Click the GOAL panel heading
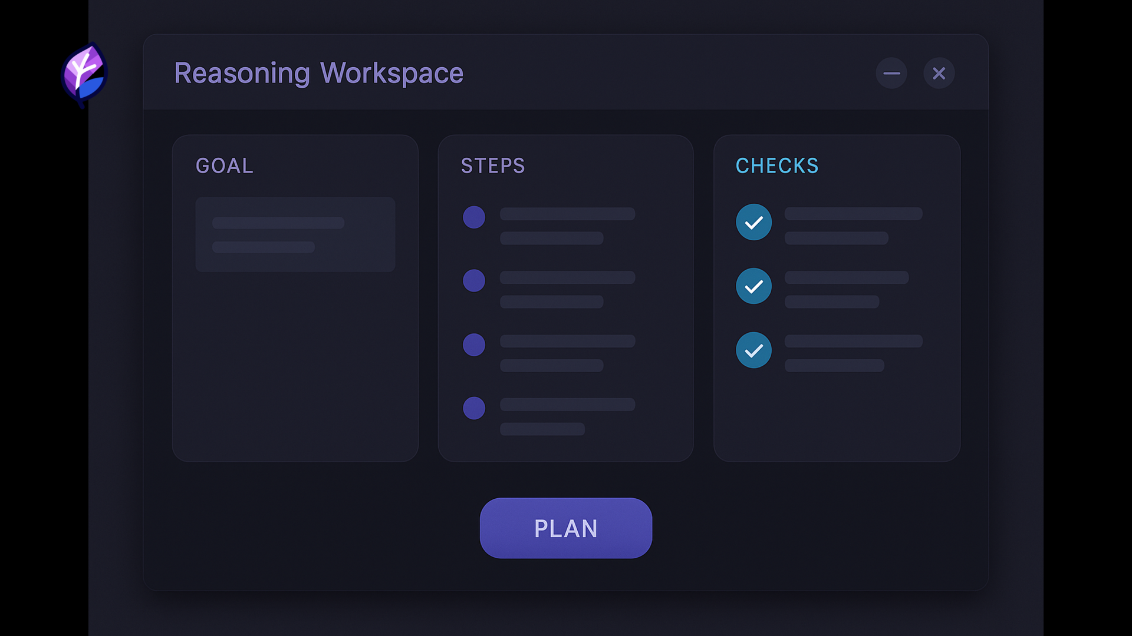 pos(224,166)
